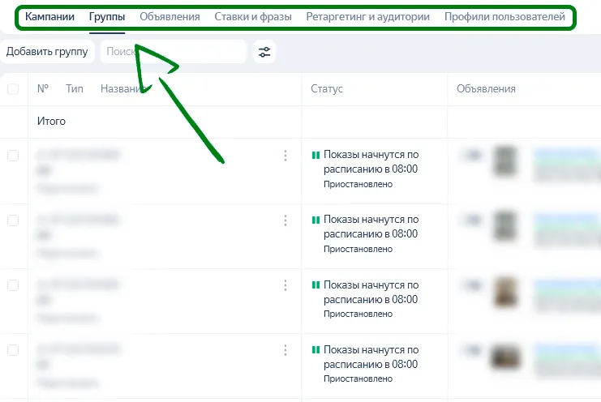Viewport: 601px width, 402px height.
Task: Go to Ретаргетинг и аудитории tab
Action: [368, 17]
